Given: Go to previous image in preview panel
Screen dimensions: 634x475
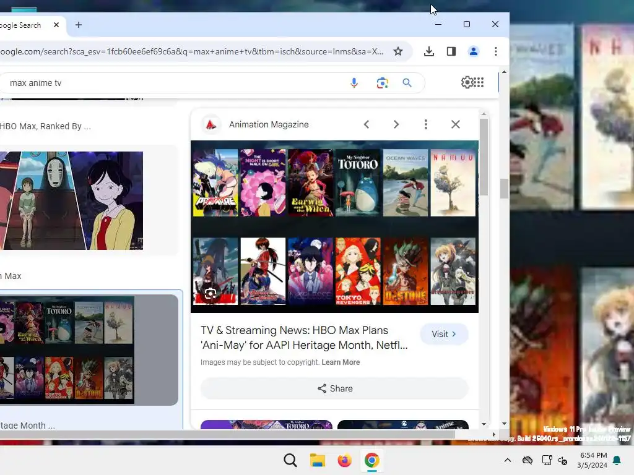Looking at the screenshot, I should click(x=367, y=124).
